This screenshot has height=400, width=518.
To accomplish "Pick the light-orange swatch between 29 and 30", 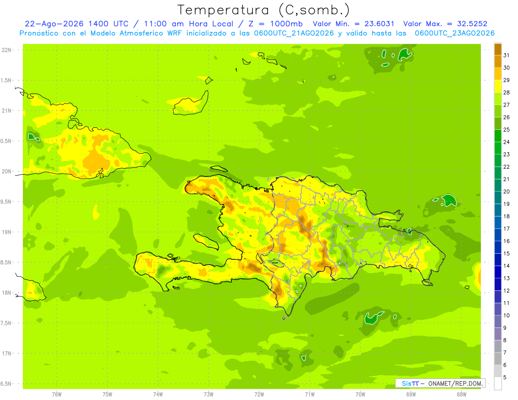I will tap(498, 74).
